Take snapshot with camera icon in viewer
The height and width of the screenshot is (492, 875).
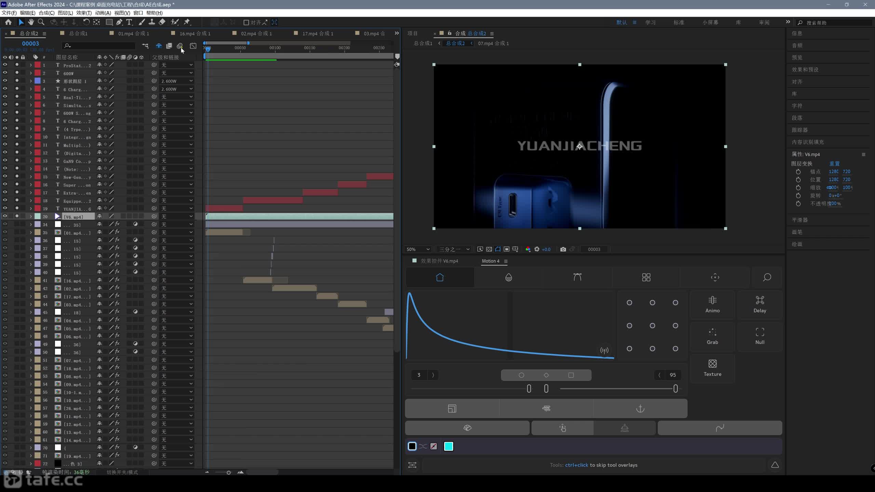[563, 249]
